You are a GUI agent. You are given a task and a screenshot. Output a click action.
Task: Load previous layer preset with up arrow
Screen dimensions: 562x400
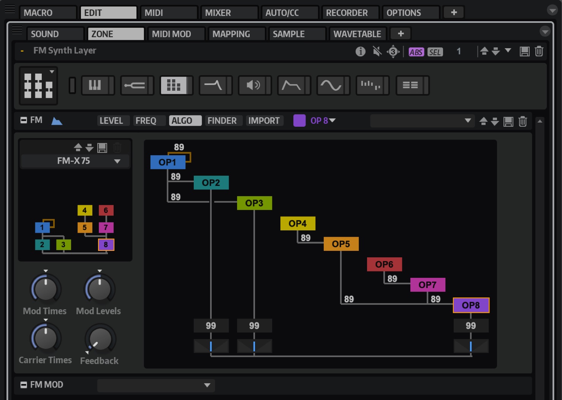[484, 51]
